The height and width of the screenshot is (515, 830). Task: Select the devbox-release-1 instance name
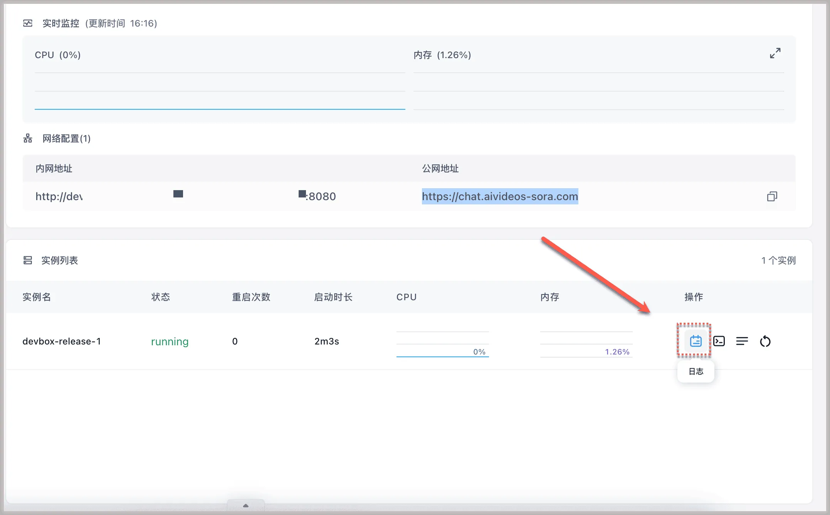tap(62, 341)
